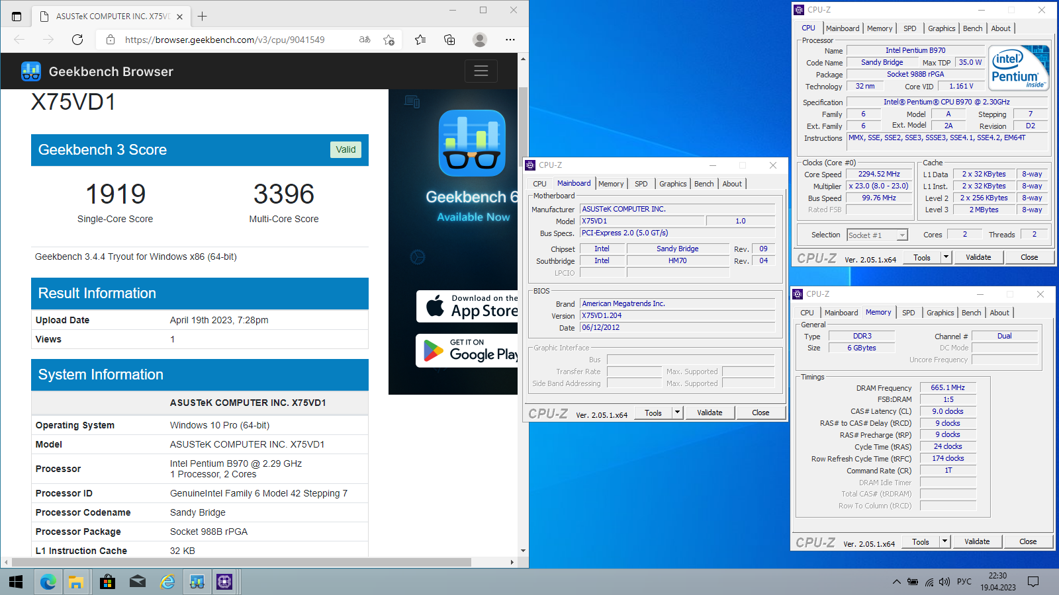Image resolution: width=1059 pixels, height=595 pixels.
Task: Select CPU tab in Mainboard CPU-Z window
Action: click(x=540, y=184)
